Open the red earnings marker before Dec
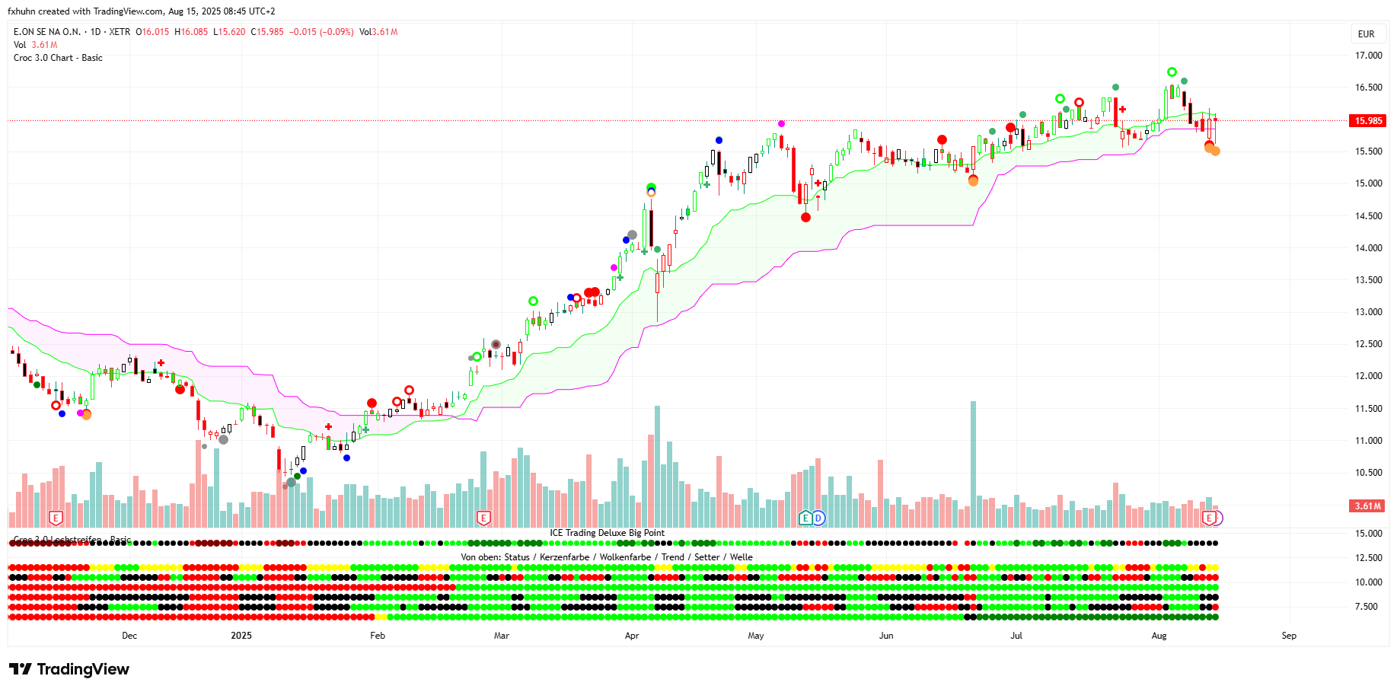 [x=56, y=518]
